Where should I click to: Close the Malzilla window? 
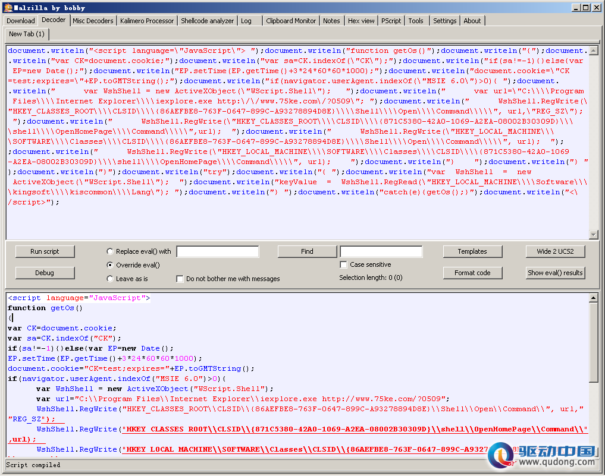(595, 7)
